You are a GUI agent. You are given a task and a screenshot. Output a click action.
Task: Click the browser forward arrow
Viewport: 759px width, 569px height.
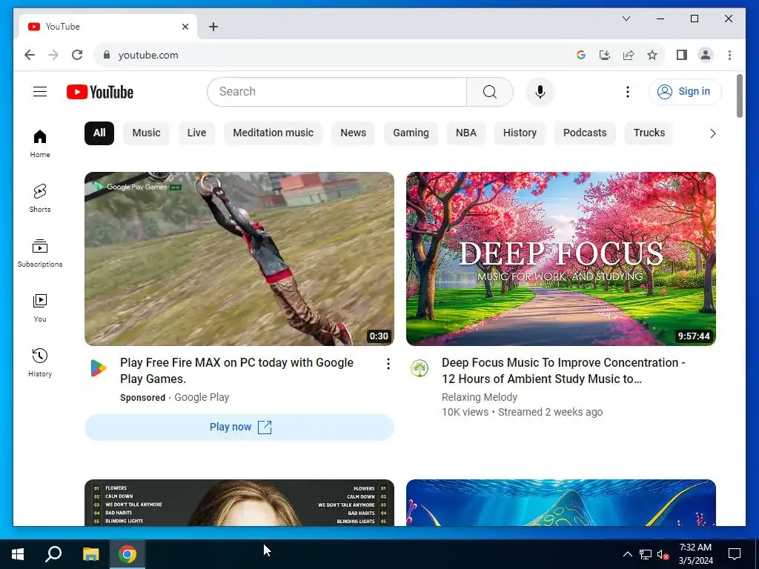tap(53, 55)
